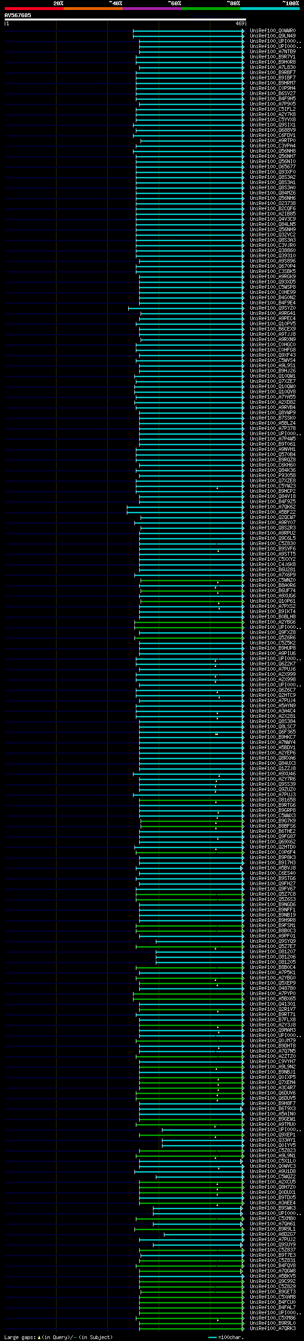
Task: Open hit UniRef100_B2CQF6
Action: pos(272,209)
